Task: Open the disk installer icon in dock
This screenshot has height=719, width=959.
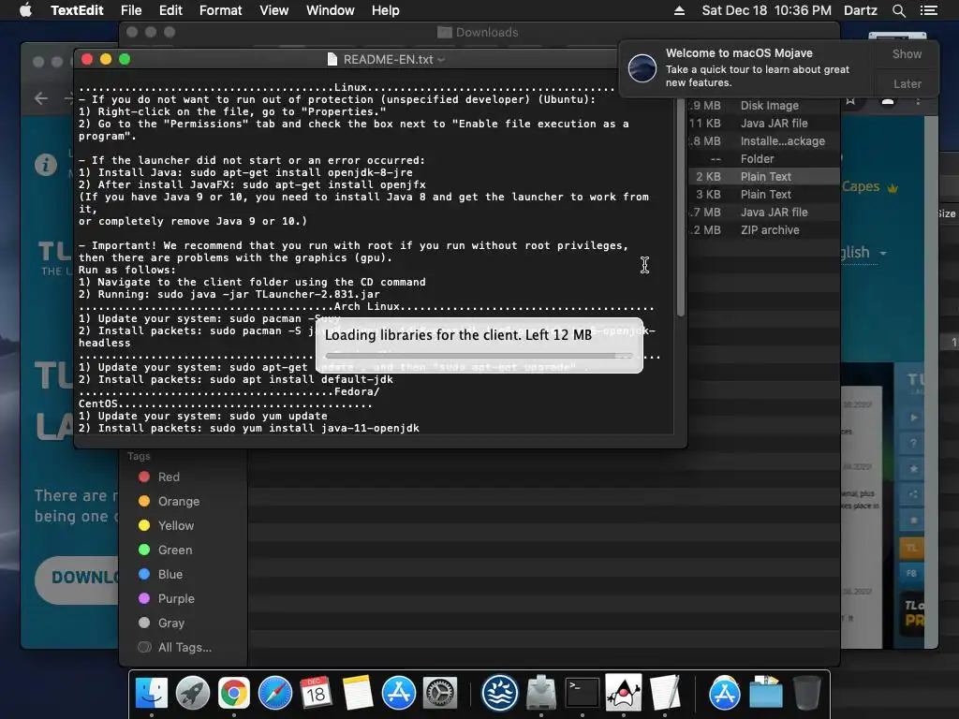Action: (x=540, y=693)
